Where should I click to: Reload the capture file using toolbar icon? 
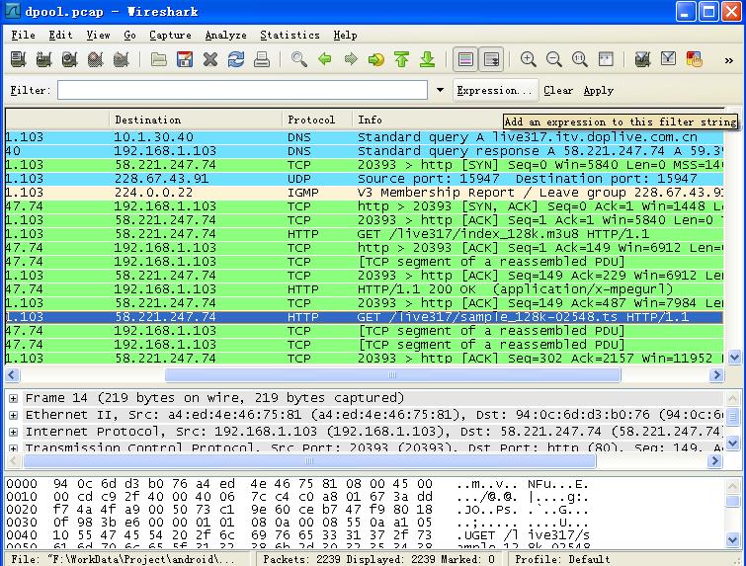(x=236, y=60)
